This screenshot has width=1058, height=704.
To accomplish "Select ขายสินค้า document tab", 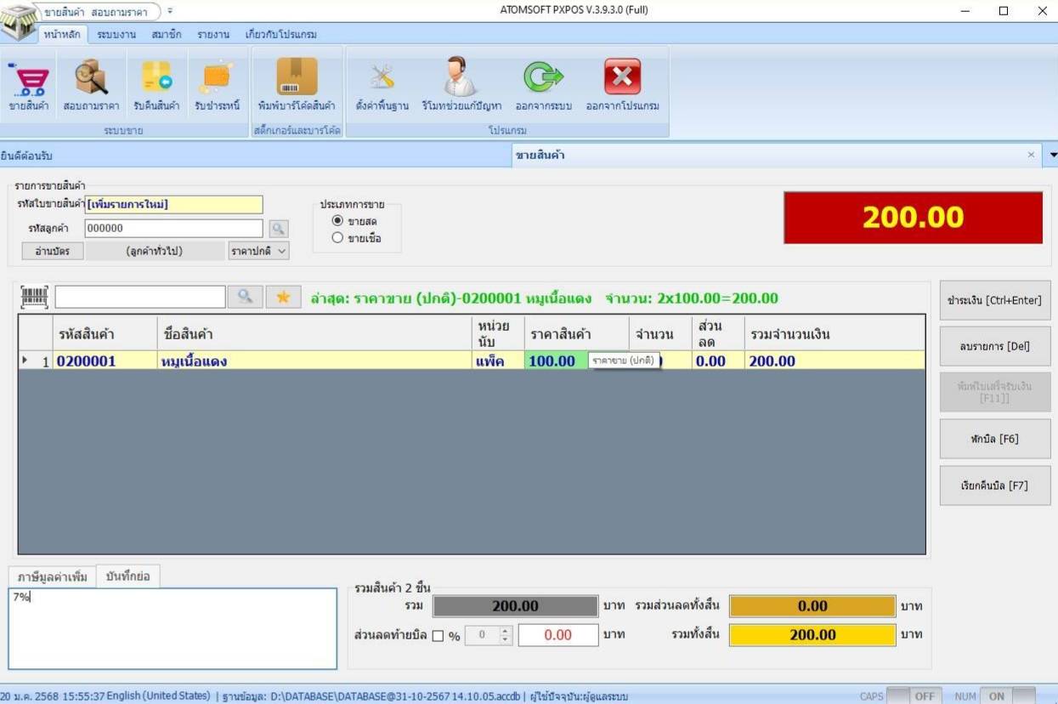I will click(775, 155).
